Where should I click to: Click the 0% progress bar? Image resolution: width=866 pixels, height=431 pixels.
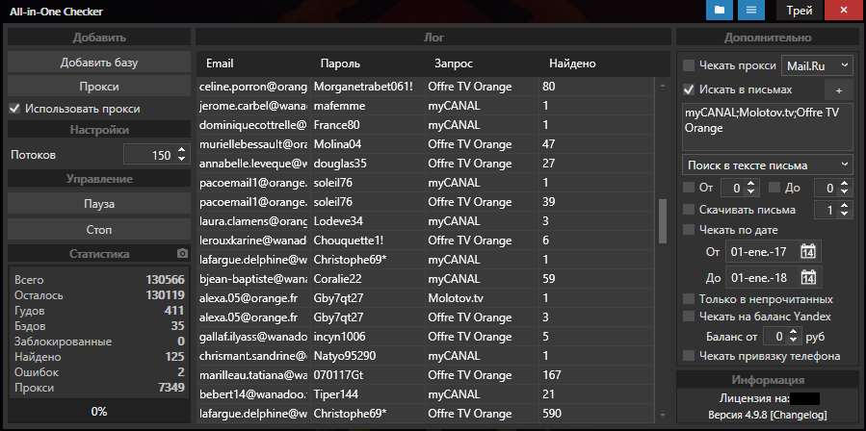99,411
